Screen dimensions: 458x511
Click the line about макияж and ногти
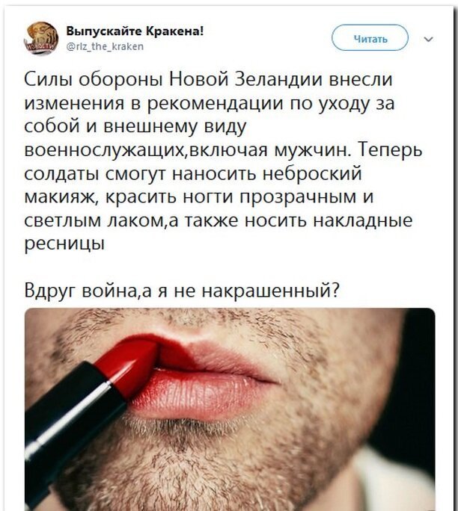tap(199, 196)
